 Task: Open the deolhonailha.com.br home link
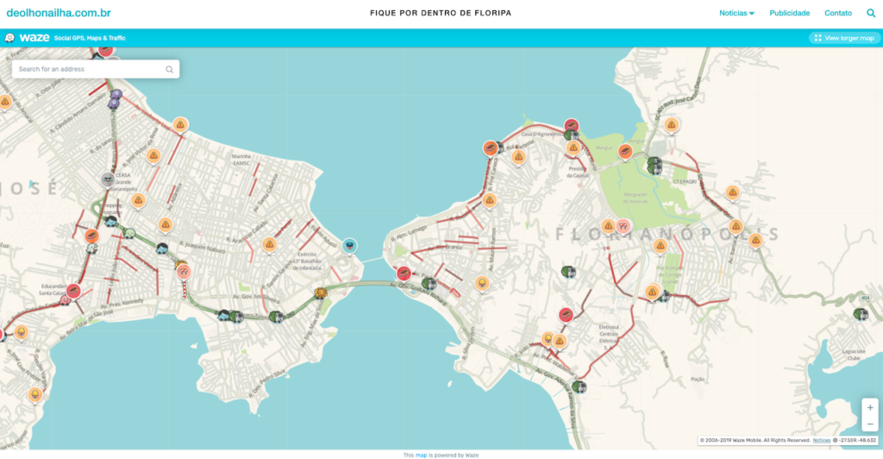59,14
